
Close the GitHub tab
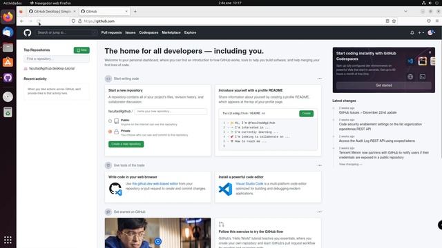pyautogui.click(x=126, y=11)
